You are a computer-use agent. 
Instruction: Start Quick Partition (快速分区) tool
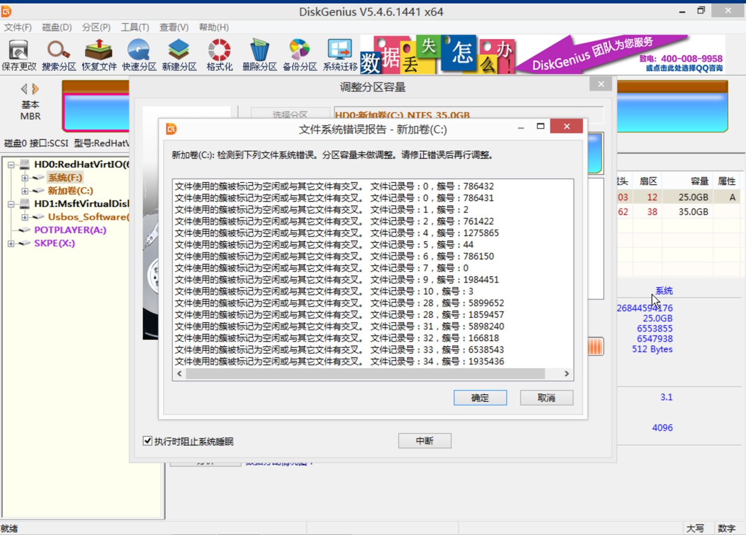pyautogui.click(x=139, y=54)
